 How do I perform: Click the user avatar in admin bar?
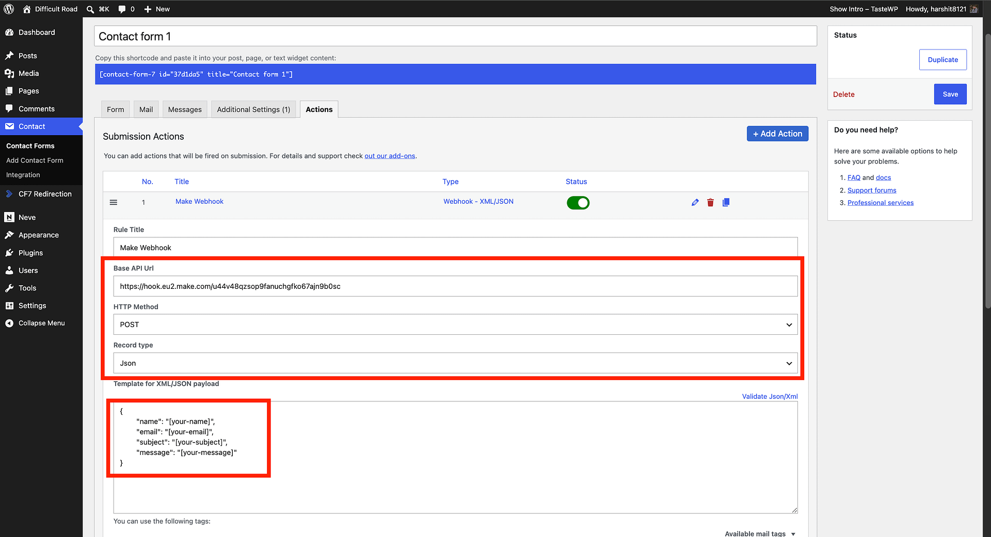[x=974, y=9]
